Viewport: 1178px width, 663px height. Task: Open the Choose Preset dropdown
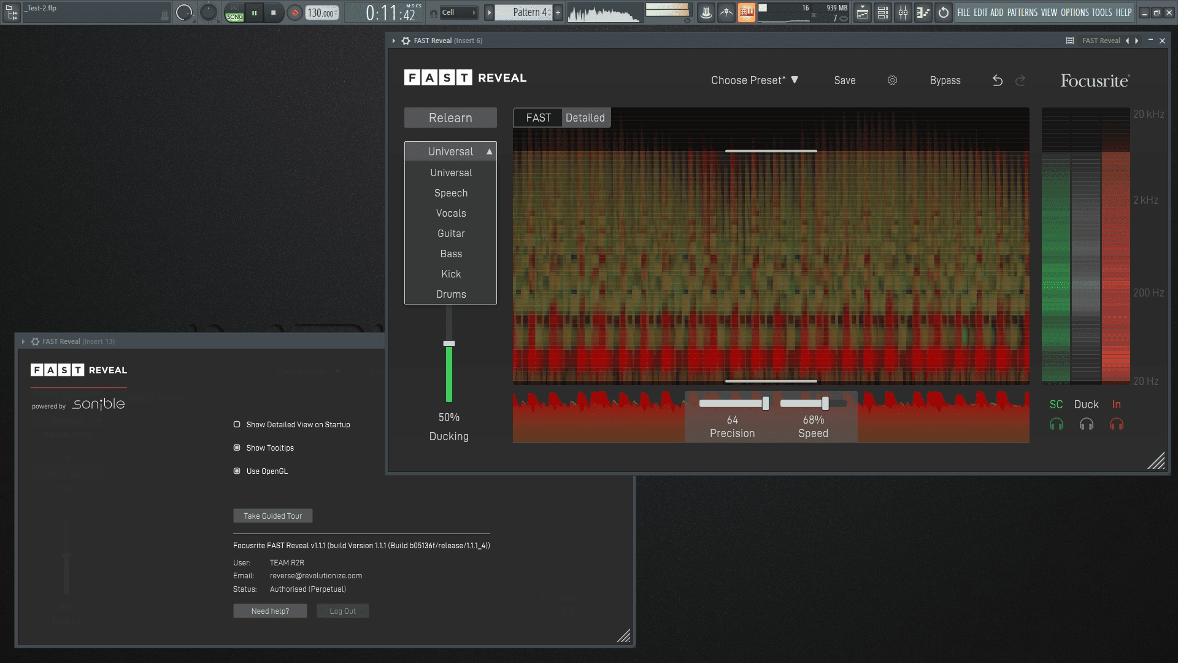(755, 80)
